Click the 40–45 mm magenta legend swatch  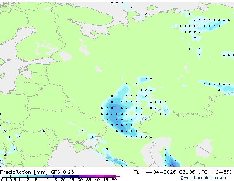pyautogui.click(x=100, y=176)
